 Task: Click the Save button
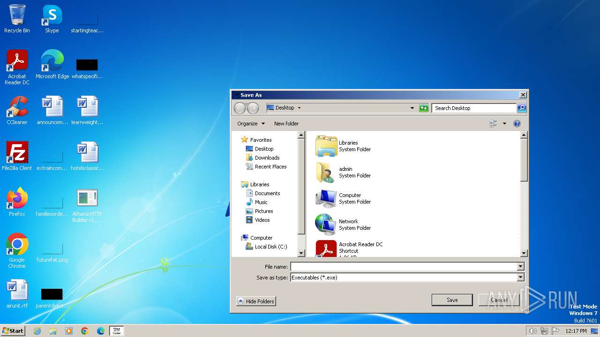tap(452, 300)
